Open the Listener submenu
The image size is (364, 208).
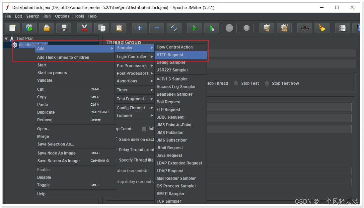135,116
